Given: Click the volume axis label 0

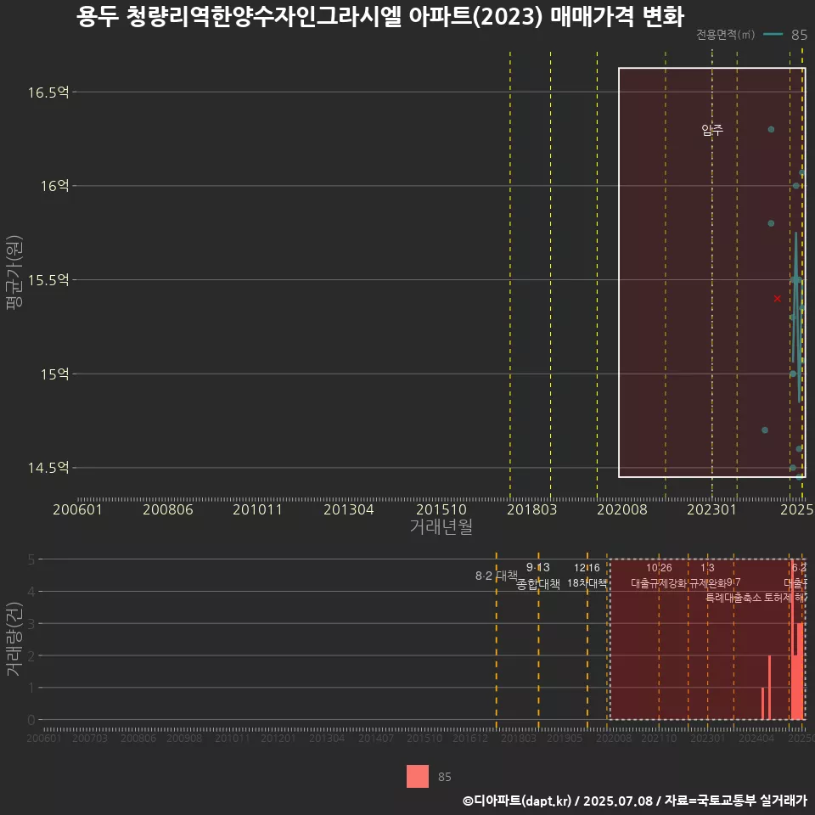Looking at the screenshot, I should 31,720.
